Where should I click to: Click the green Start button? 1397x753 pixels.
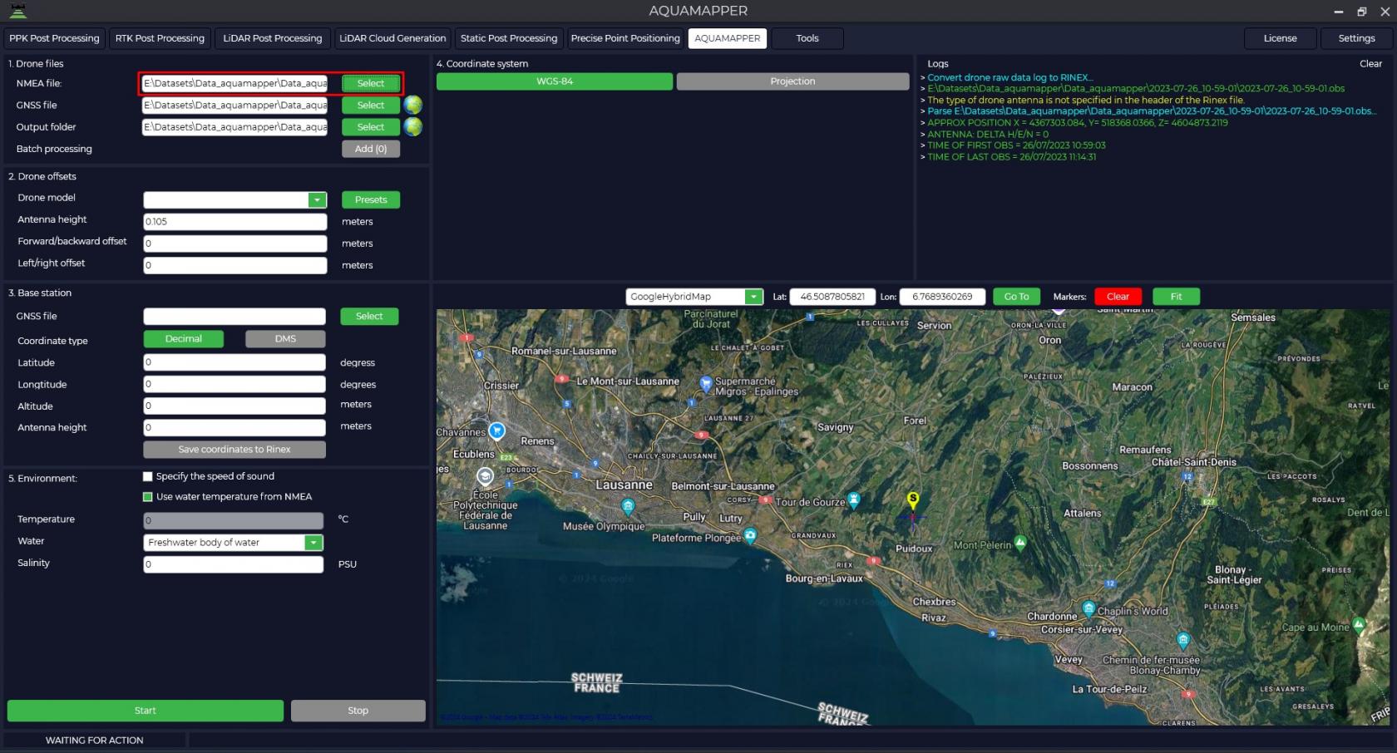click(146, 711)
